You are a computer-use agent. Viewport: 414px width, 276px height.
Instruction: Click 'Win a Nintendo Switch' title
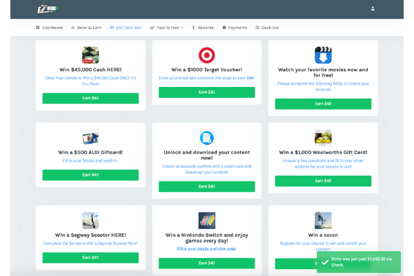coord(207,237)
